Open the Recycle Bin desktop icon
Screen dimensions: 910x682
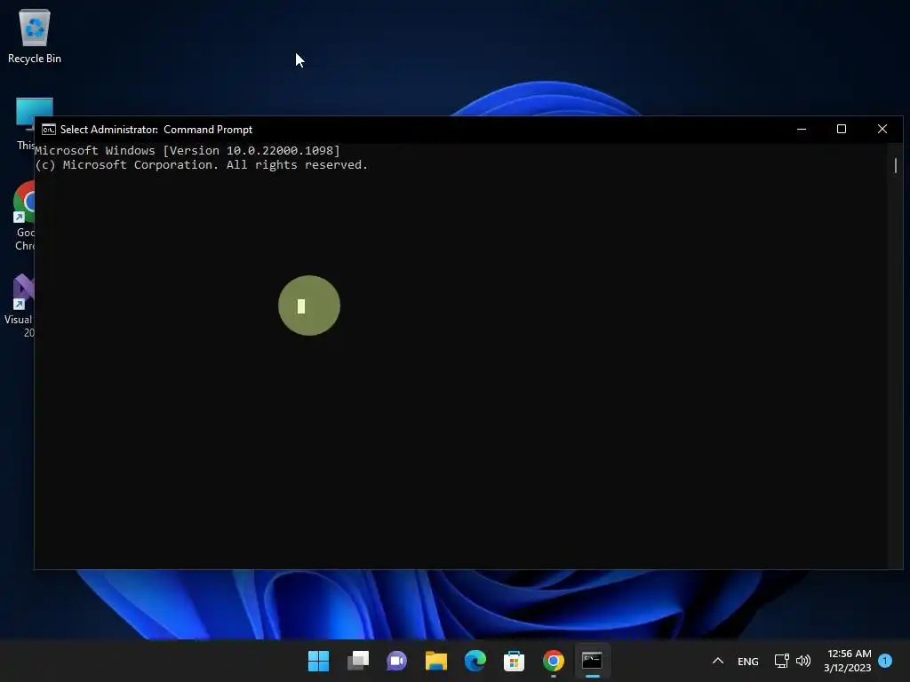pos(35,36)
